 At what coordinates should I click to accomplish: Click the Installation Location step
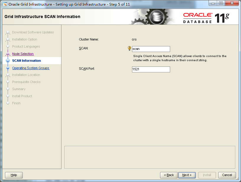26,75
